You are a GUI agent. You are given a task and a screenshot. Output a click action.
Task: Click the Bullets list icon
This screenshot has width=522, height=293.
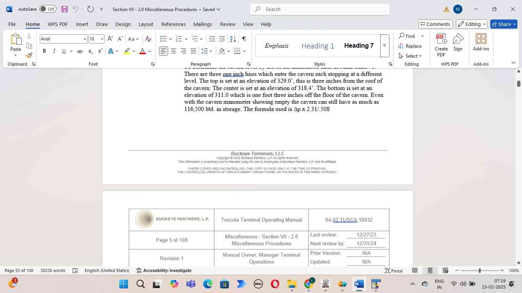point(163,39)
